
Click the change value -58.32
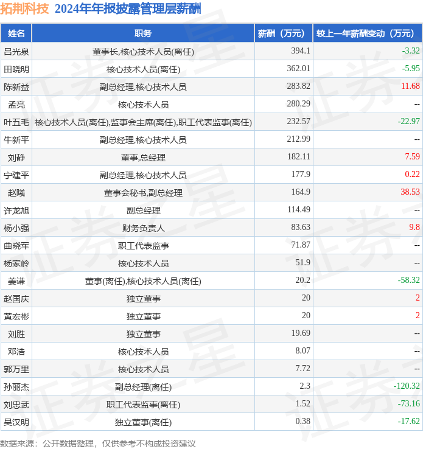tap(408, 280)
